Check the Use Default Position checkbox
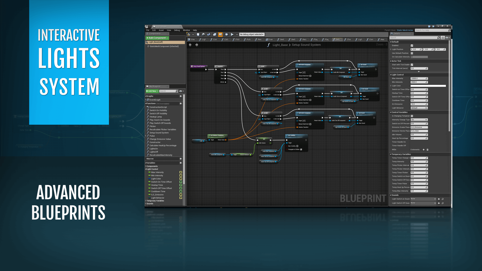Image resolution: width=482 pixels, height=271 pixels. [412, 53]
